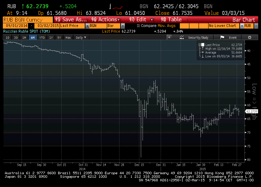Select the 3D time range tab
This screenshot has height=187, width=261.
pos(16,38)
